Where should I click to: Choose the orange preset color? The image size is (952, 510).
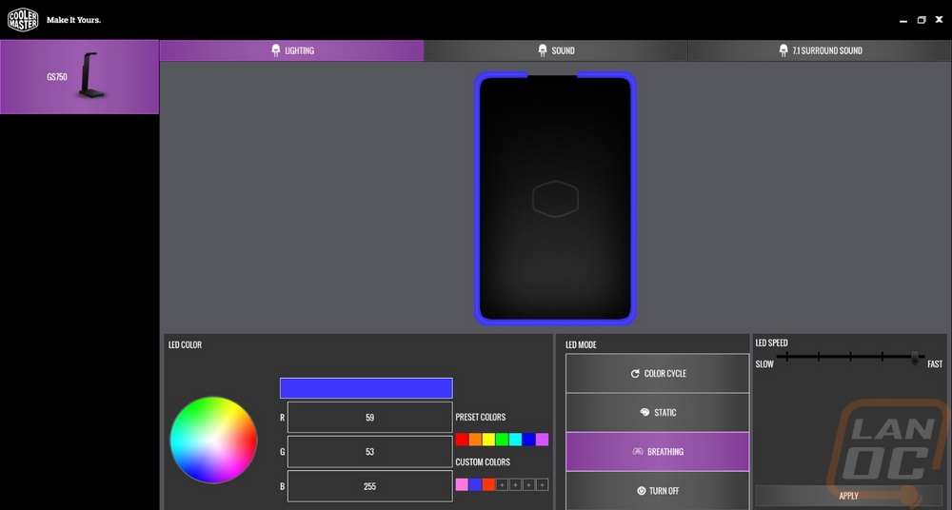tap(475, 440)
